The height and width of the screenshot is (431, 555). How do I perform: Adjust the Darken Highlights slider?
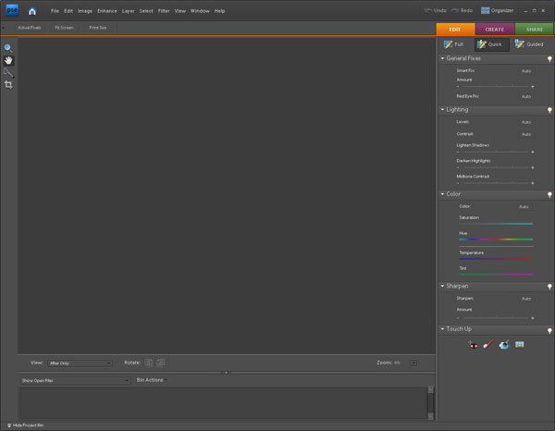point(496,167)
